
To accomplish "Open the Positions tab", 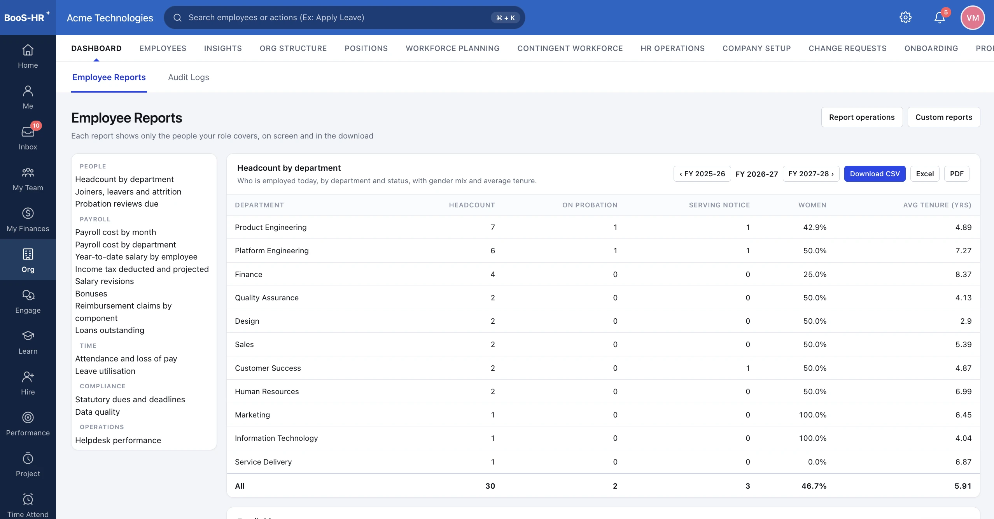I will tap(366, 48).
